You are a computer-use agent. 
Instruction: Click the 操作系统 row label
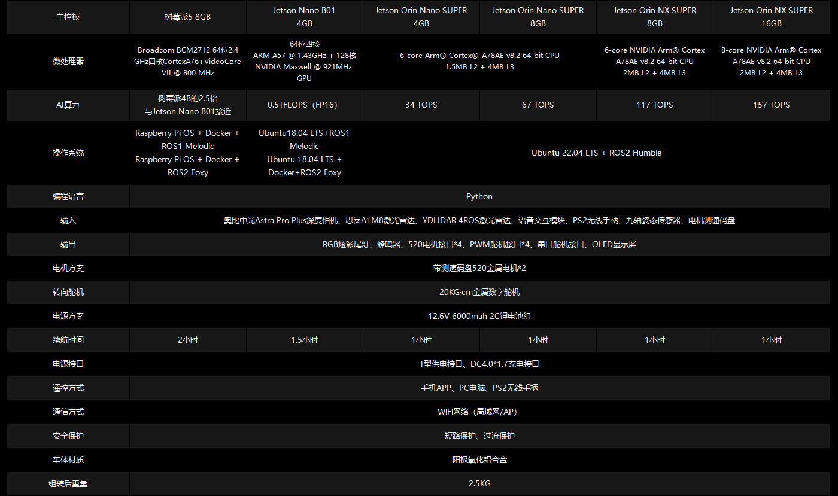pyautogui.click(x=68, y=153)
